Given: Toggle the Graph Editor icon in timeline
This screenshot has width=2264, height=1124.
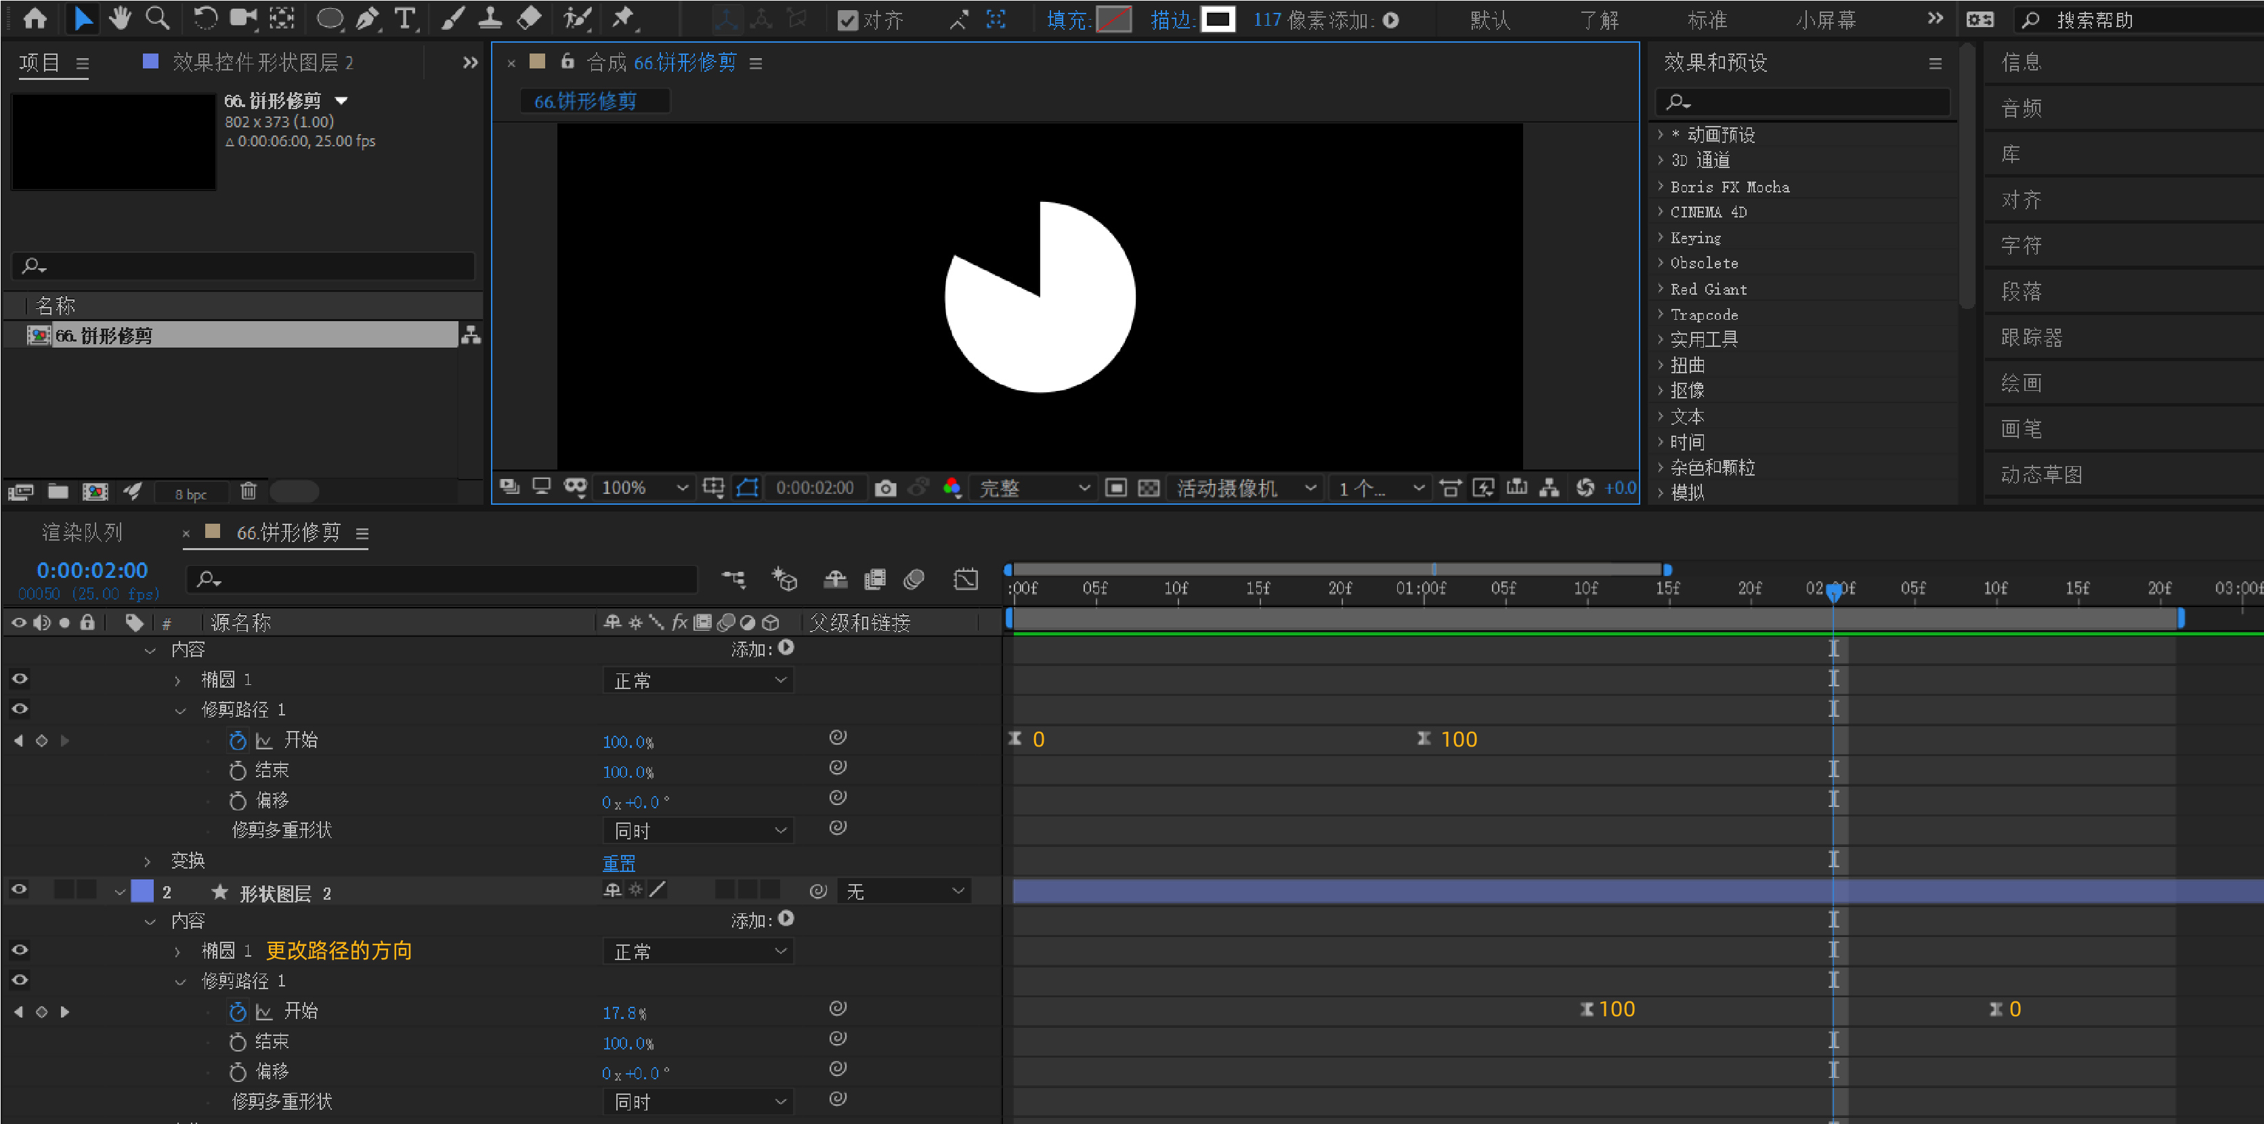Looking at the screenshot, I should [x=966, y=579].
